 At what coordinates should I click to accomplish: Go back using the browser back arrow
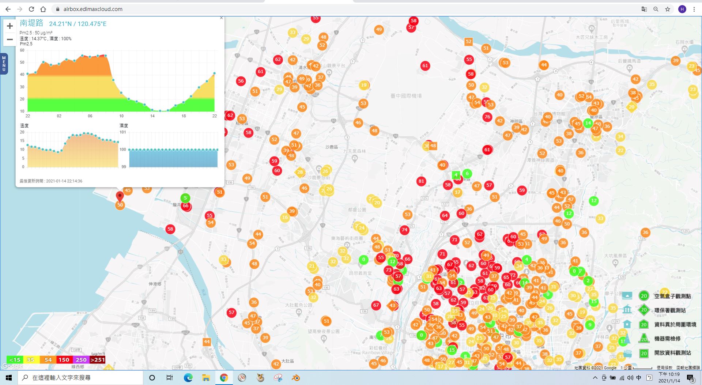8,9
